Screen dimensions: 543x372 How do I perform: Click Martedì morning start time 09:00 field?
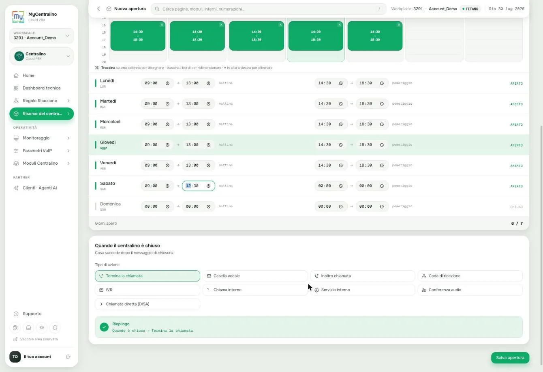[x=157, y=104]
